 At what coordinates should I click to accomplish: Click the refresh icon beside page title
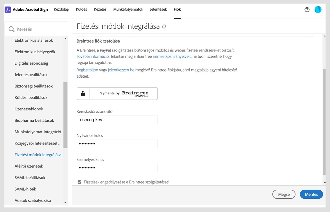164,27
